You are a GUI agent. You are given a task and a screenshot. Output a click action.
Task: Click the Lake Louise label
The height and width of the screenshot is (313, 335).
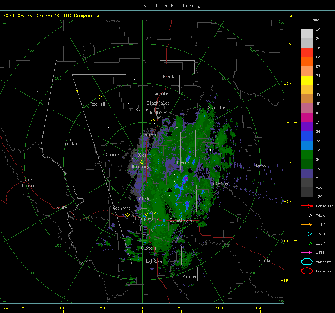click(x=29, y=183)
